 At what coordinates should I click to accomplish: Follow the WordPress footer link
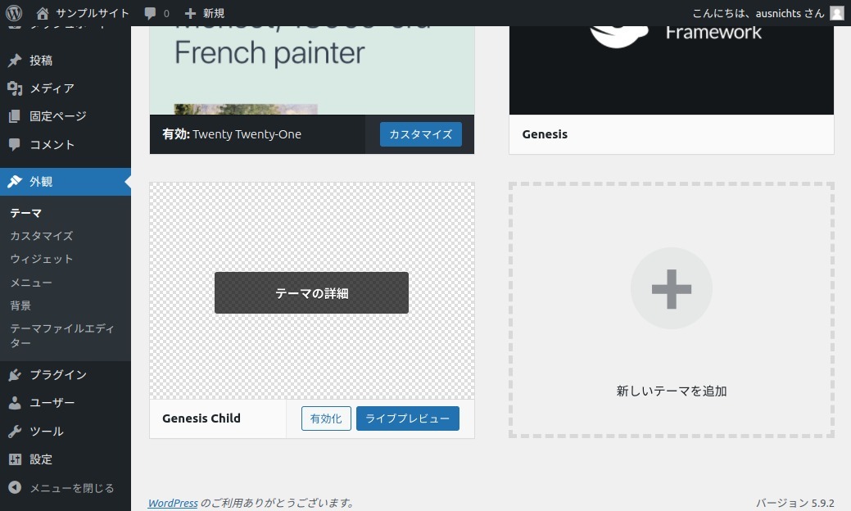(x=173, y=503)
